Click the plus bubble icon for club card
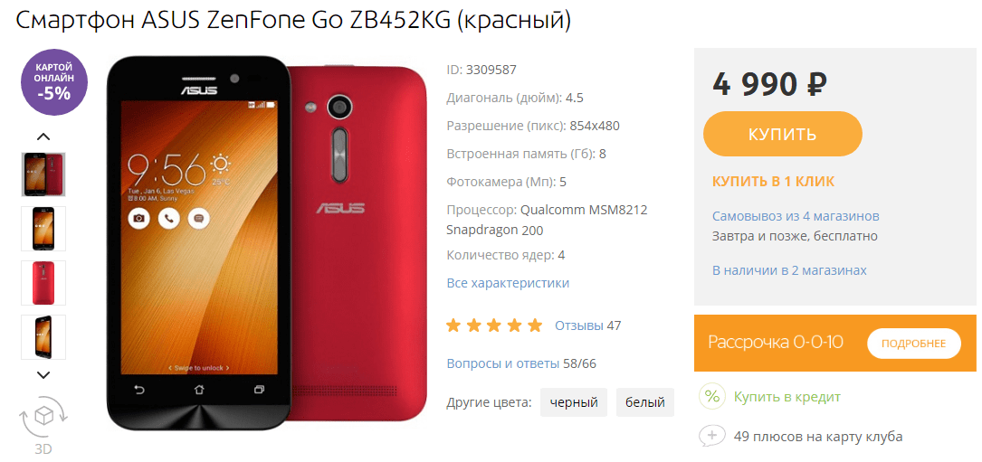The image size is (982, 462). tap(711, 437)
